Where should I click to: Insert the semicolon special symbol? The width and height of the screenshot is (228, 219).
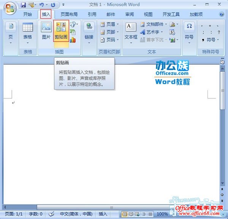click(203, 32)
